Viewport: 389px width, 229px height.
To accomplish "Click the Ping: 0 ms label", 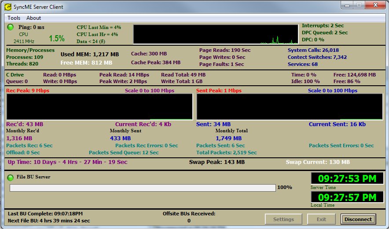I will (31, 27).
